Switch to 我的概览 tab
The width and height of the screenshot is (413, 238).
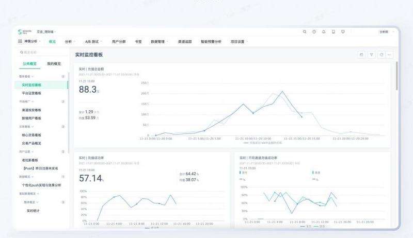click(x=54, y=64)
